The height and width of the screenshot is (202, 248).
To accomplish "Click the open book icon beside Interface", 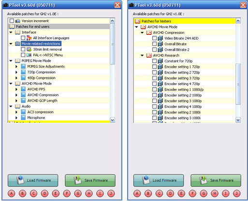I will (x=17, y=32).
